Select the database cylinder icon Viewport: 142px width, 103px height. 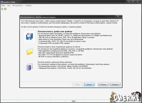click(x=29, y=67)
